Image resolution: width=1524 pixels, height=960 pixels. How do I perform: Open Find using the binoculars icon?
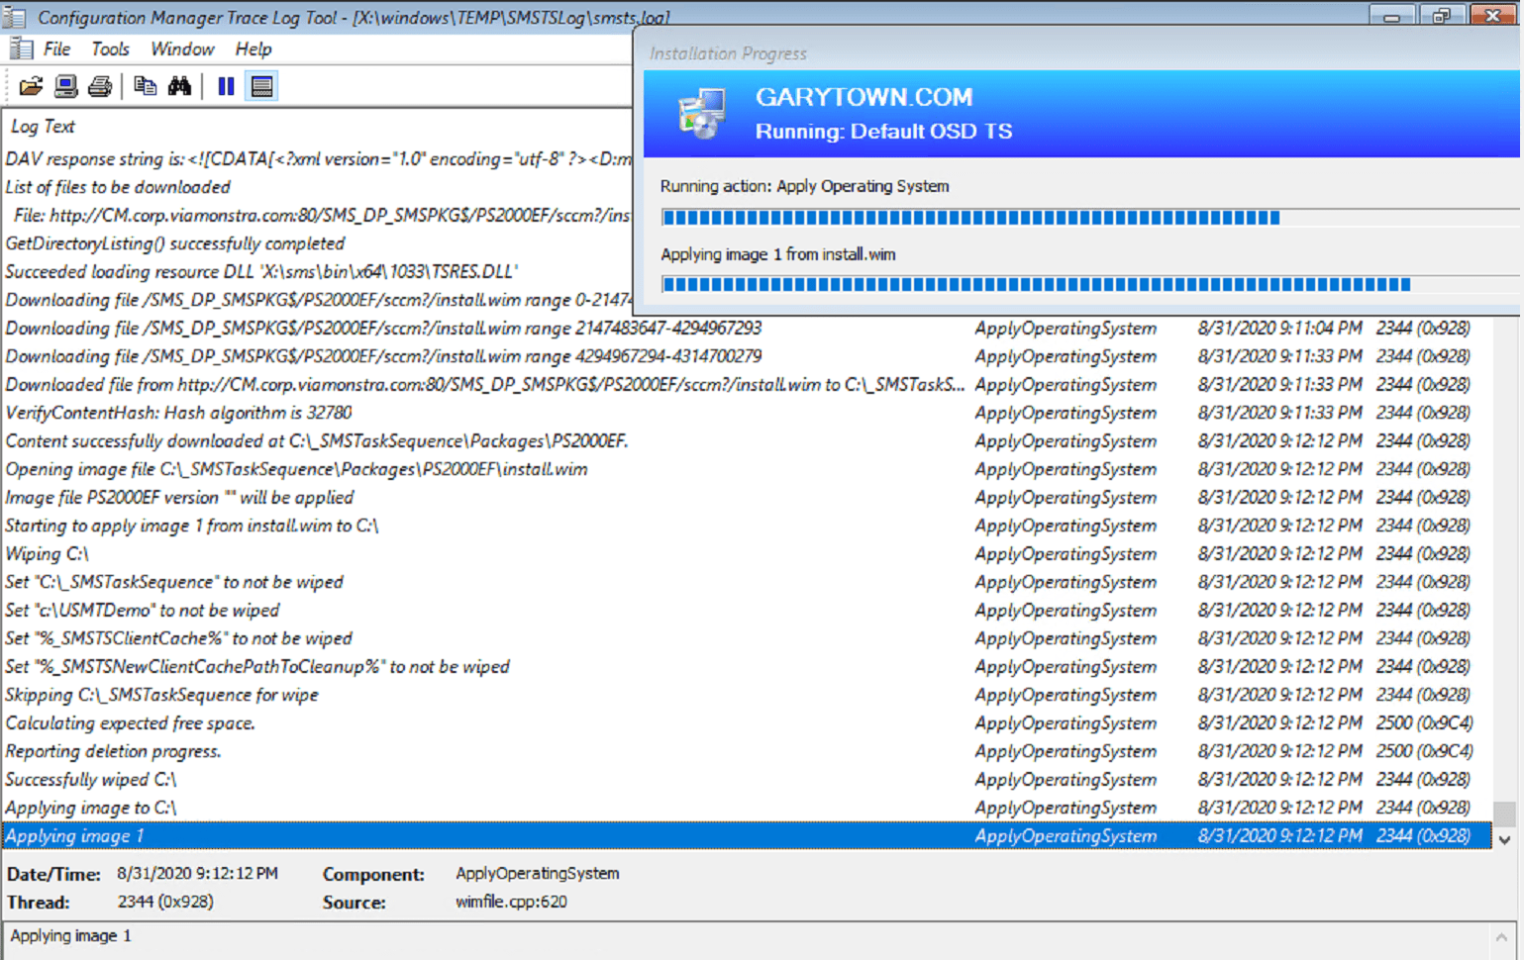tap(181, 86)
